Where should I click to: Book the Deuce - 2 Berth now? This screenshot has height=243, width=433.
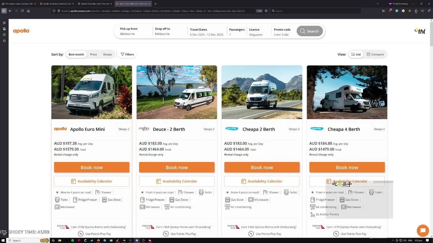[177, 167]
